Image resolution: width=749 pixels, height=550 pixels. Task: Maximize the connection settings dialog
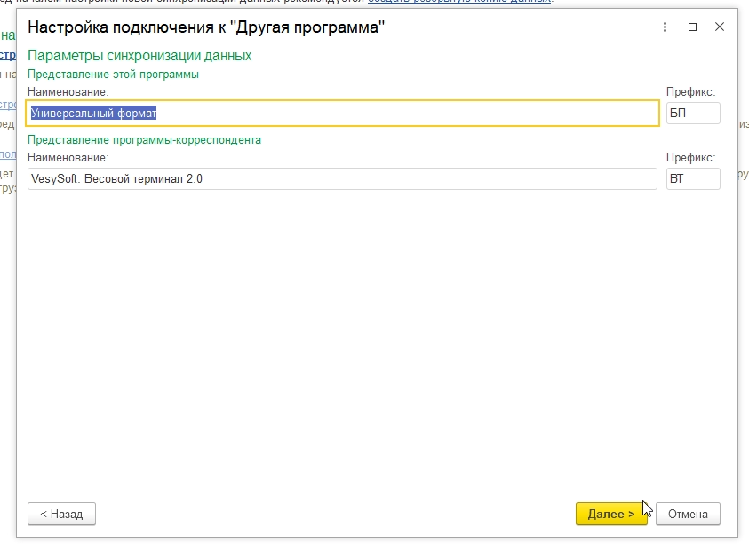(x=692, y=27)
